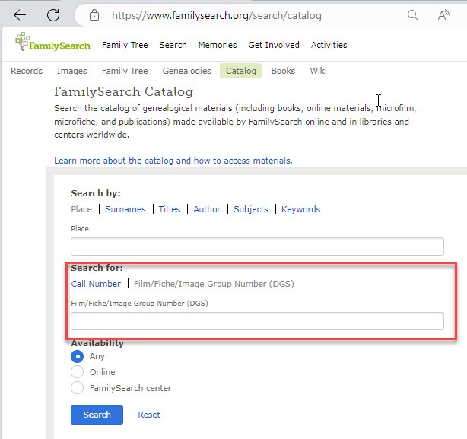Focus the Film/Fiche/Image Group Number field
This screenshot has height=439, width=467.
click(257, 321)
